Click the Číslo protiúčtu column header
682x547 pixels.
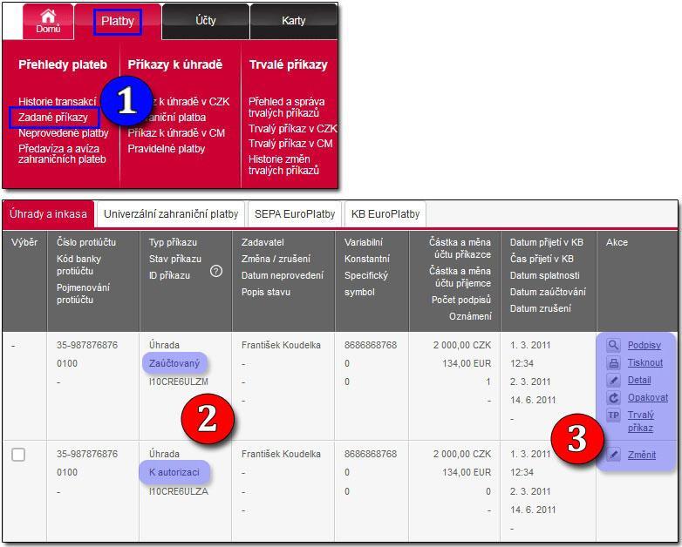click(86, 242)
